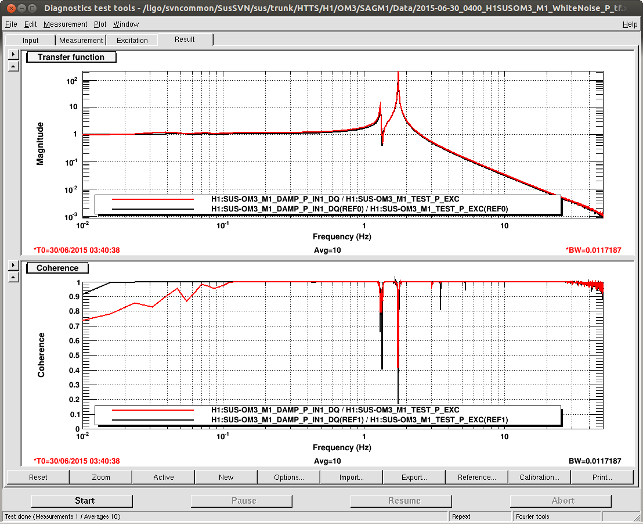Start the measurement
643x524 pixels.
[x=82, y=501]
